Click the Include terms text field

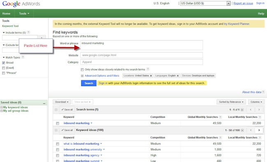click(x=20, y=37)
